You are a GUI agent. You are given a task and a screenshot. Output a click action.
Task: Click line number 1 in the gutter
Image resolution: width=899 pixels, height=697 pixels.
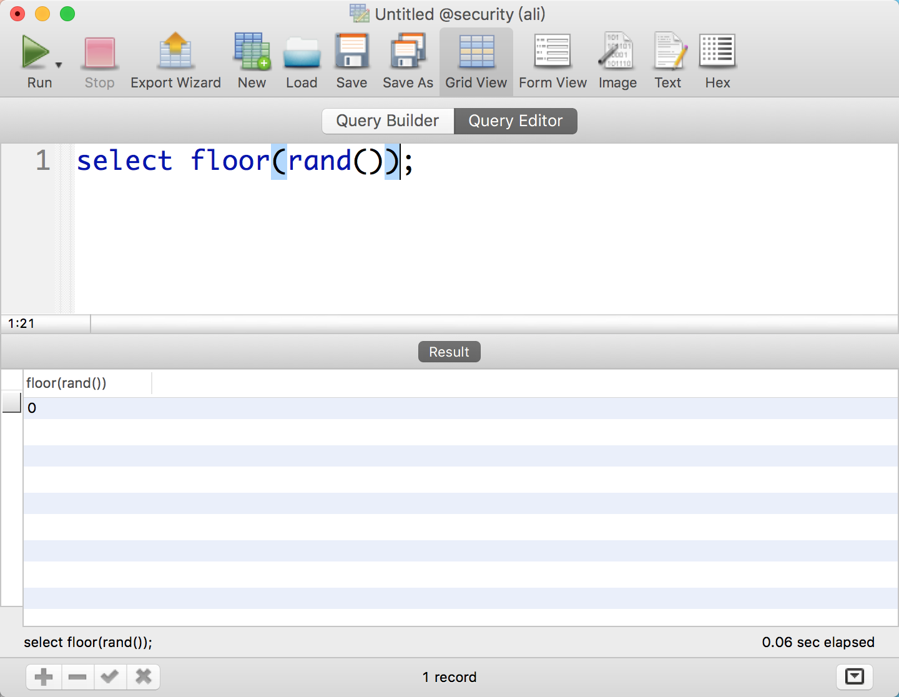pyautogui.click(x=42, y=161)
